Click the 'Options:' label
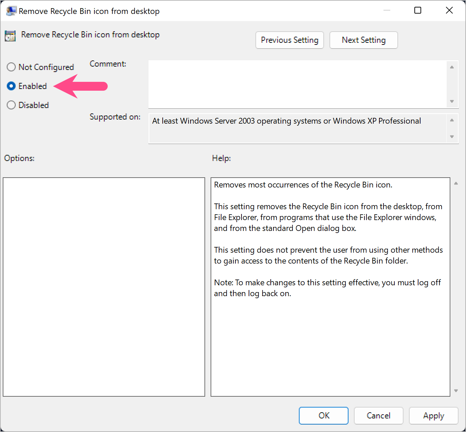The height and width of the screenshot is (432, 466). pos(19,158)
